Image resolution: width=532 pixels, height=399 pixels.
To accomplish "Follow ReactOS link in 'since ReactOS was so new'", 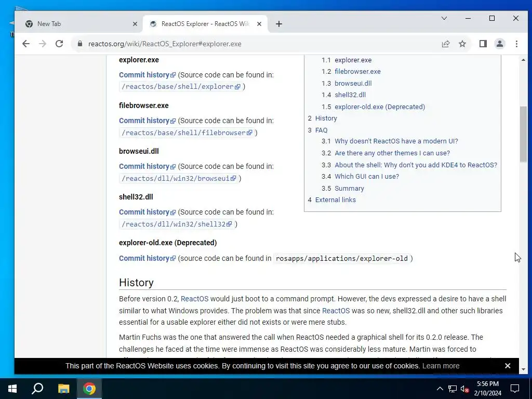I will pyautogui.click(x=336, y=311).
